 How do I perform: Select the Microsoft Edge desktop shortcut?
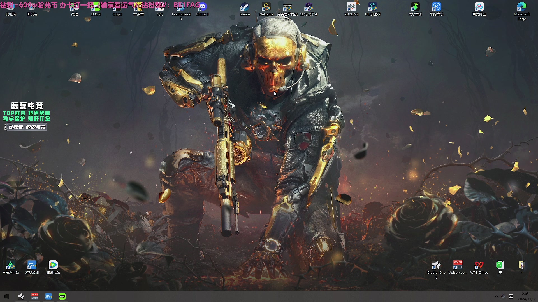522,11
